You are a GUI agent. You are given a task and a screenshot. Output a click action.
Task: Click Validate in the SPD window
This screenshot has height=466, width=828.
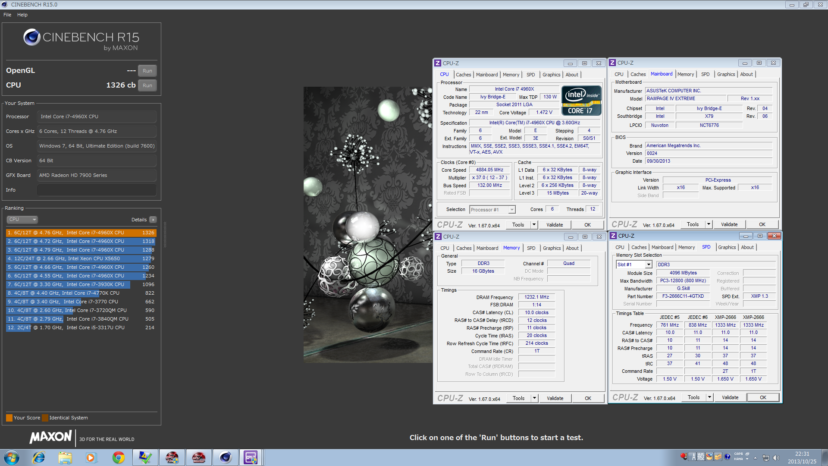tap(730, 397)
